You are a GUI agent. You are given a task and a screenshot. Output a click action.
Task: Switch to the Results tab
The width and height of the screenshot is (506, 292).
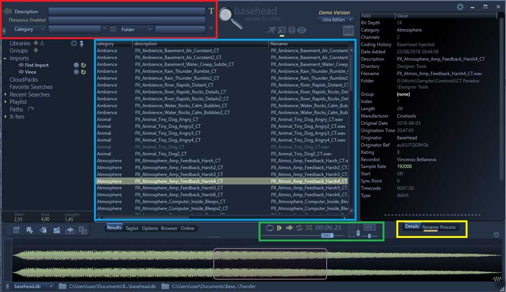point(114,228)
